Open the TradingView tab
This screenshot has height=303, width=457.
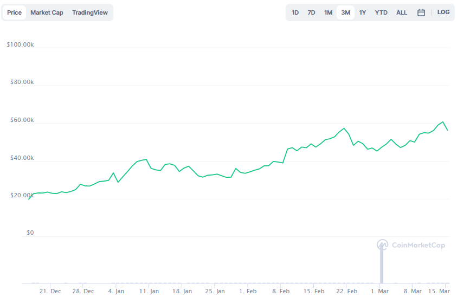tap(90, 12)
